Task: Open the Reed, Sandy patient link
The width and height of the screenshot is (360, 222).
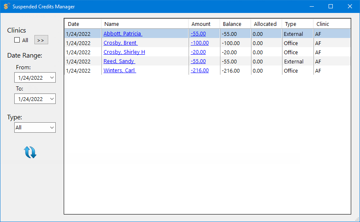Action: click(119, 61)
